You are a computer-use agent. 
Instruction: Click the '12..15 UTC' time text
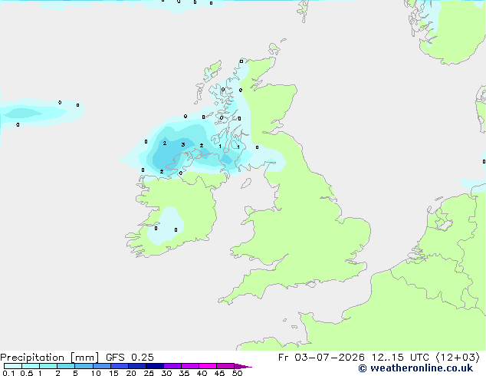(x=400, y=358)
